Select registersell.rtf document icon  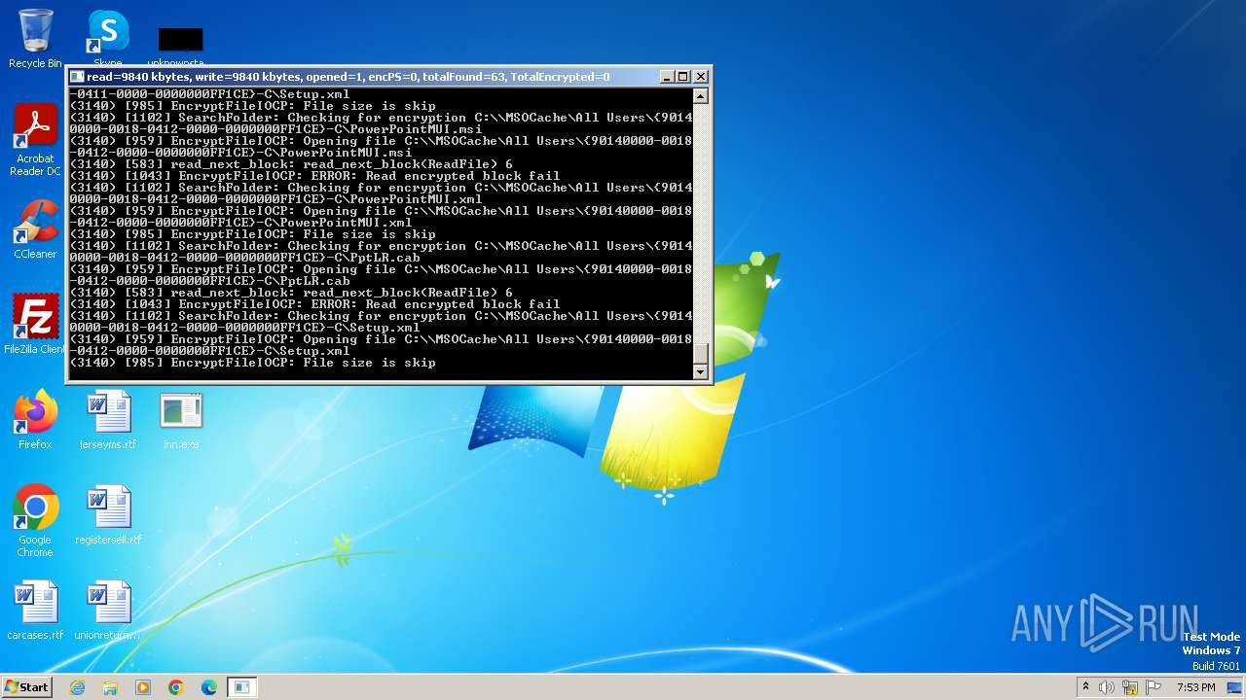point(108,515)
